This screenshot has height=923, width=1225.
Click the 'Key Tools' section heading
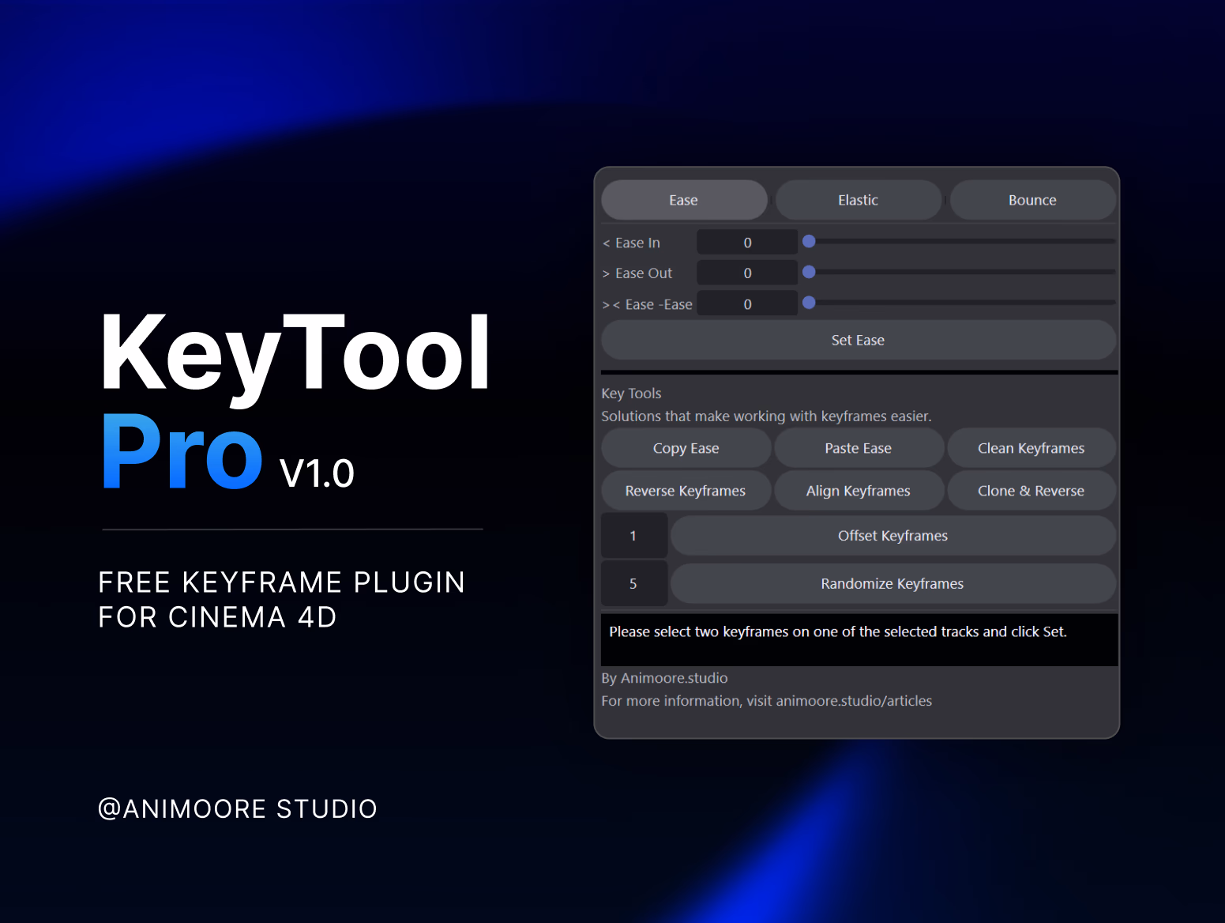(x=631, y=394)
